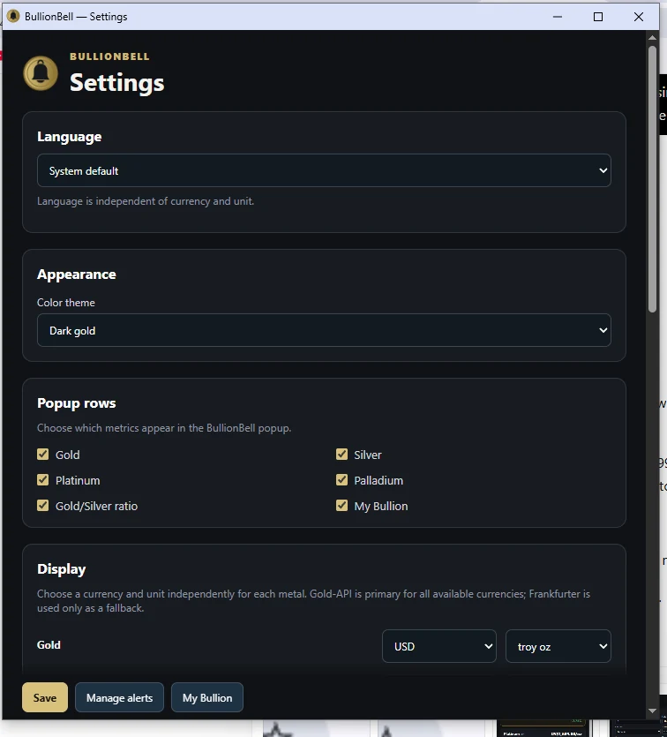Open the Color theme dropdown showing Dark gold
Image resolution: width=667 pixels, height=737 pixels.
tap(324, 330)
